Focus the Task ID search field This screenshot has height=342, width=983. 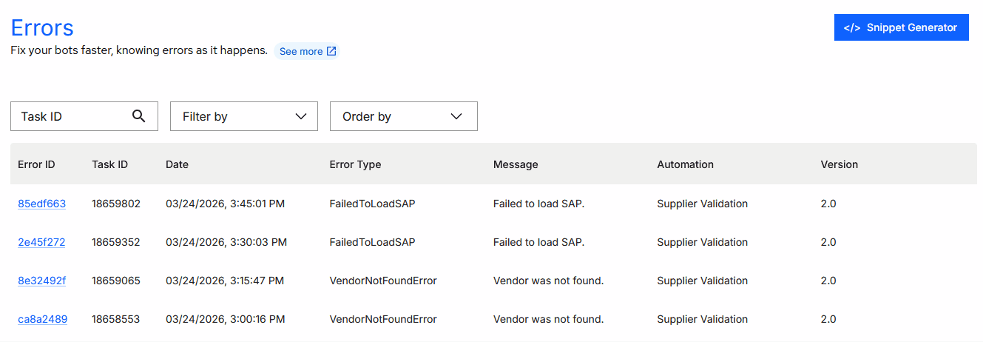[x=70, y=116]
